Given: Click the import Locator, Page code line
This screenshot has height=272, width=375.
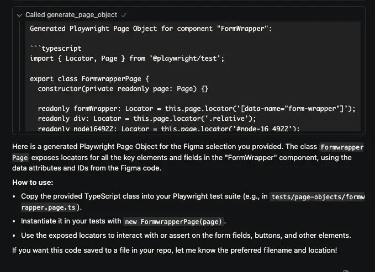Looking at the screenshot, I should [x=127, y=58].
